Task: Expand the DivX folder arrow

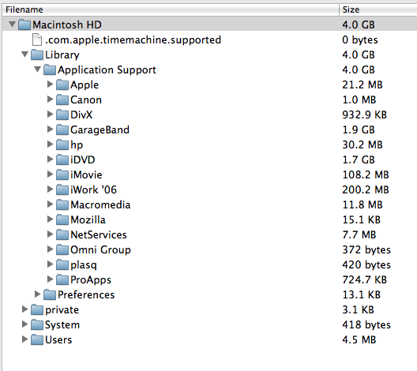Action: [x=50, y=114]
